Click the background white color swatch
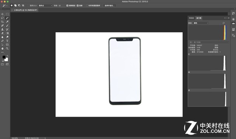This screenshot has height=139, width=236. pos(7,60)
